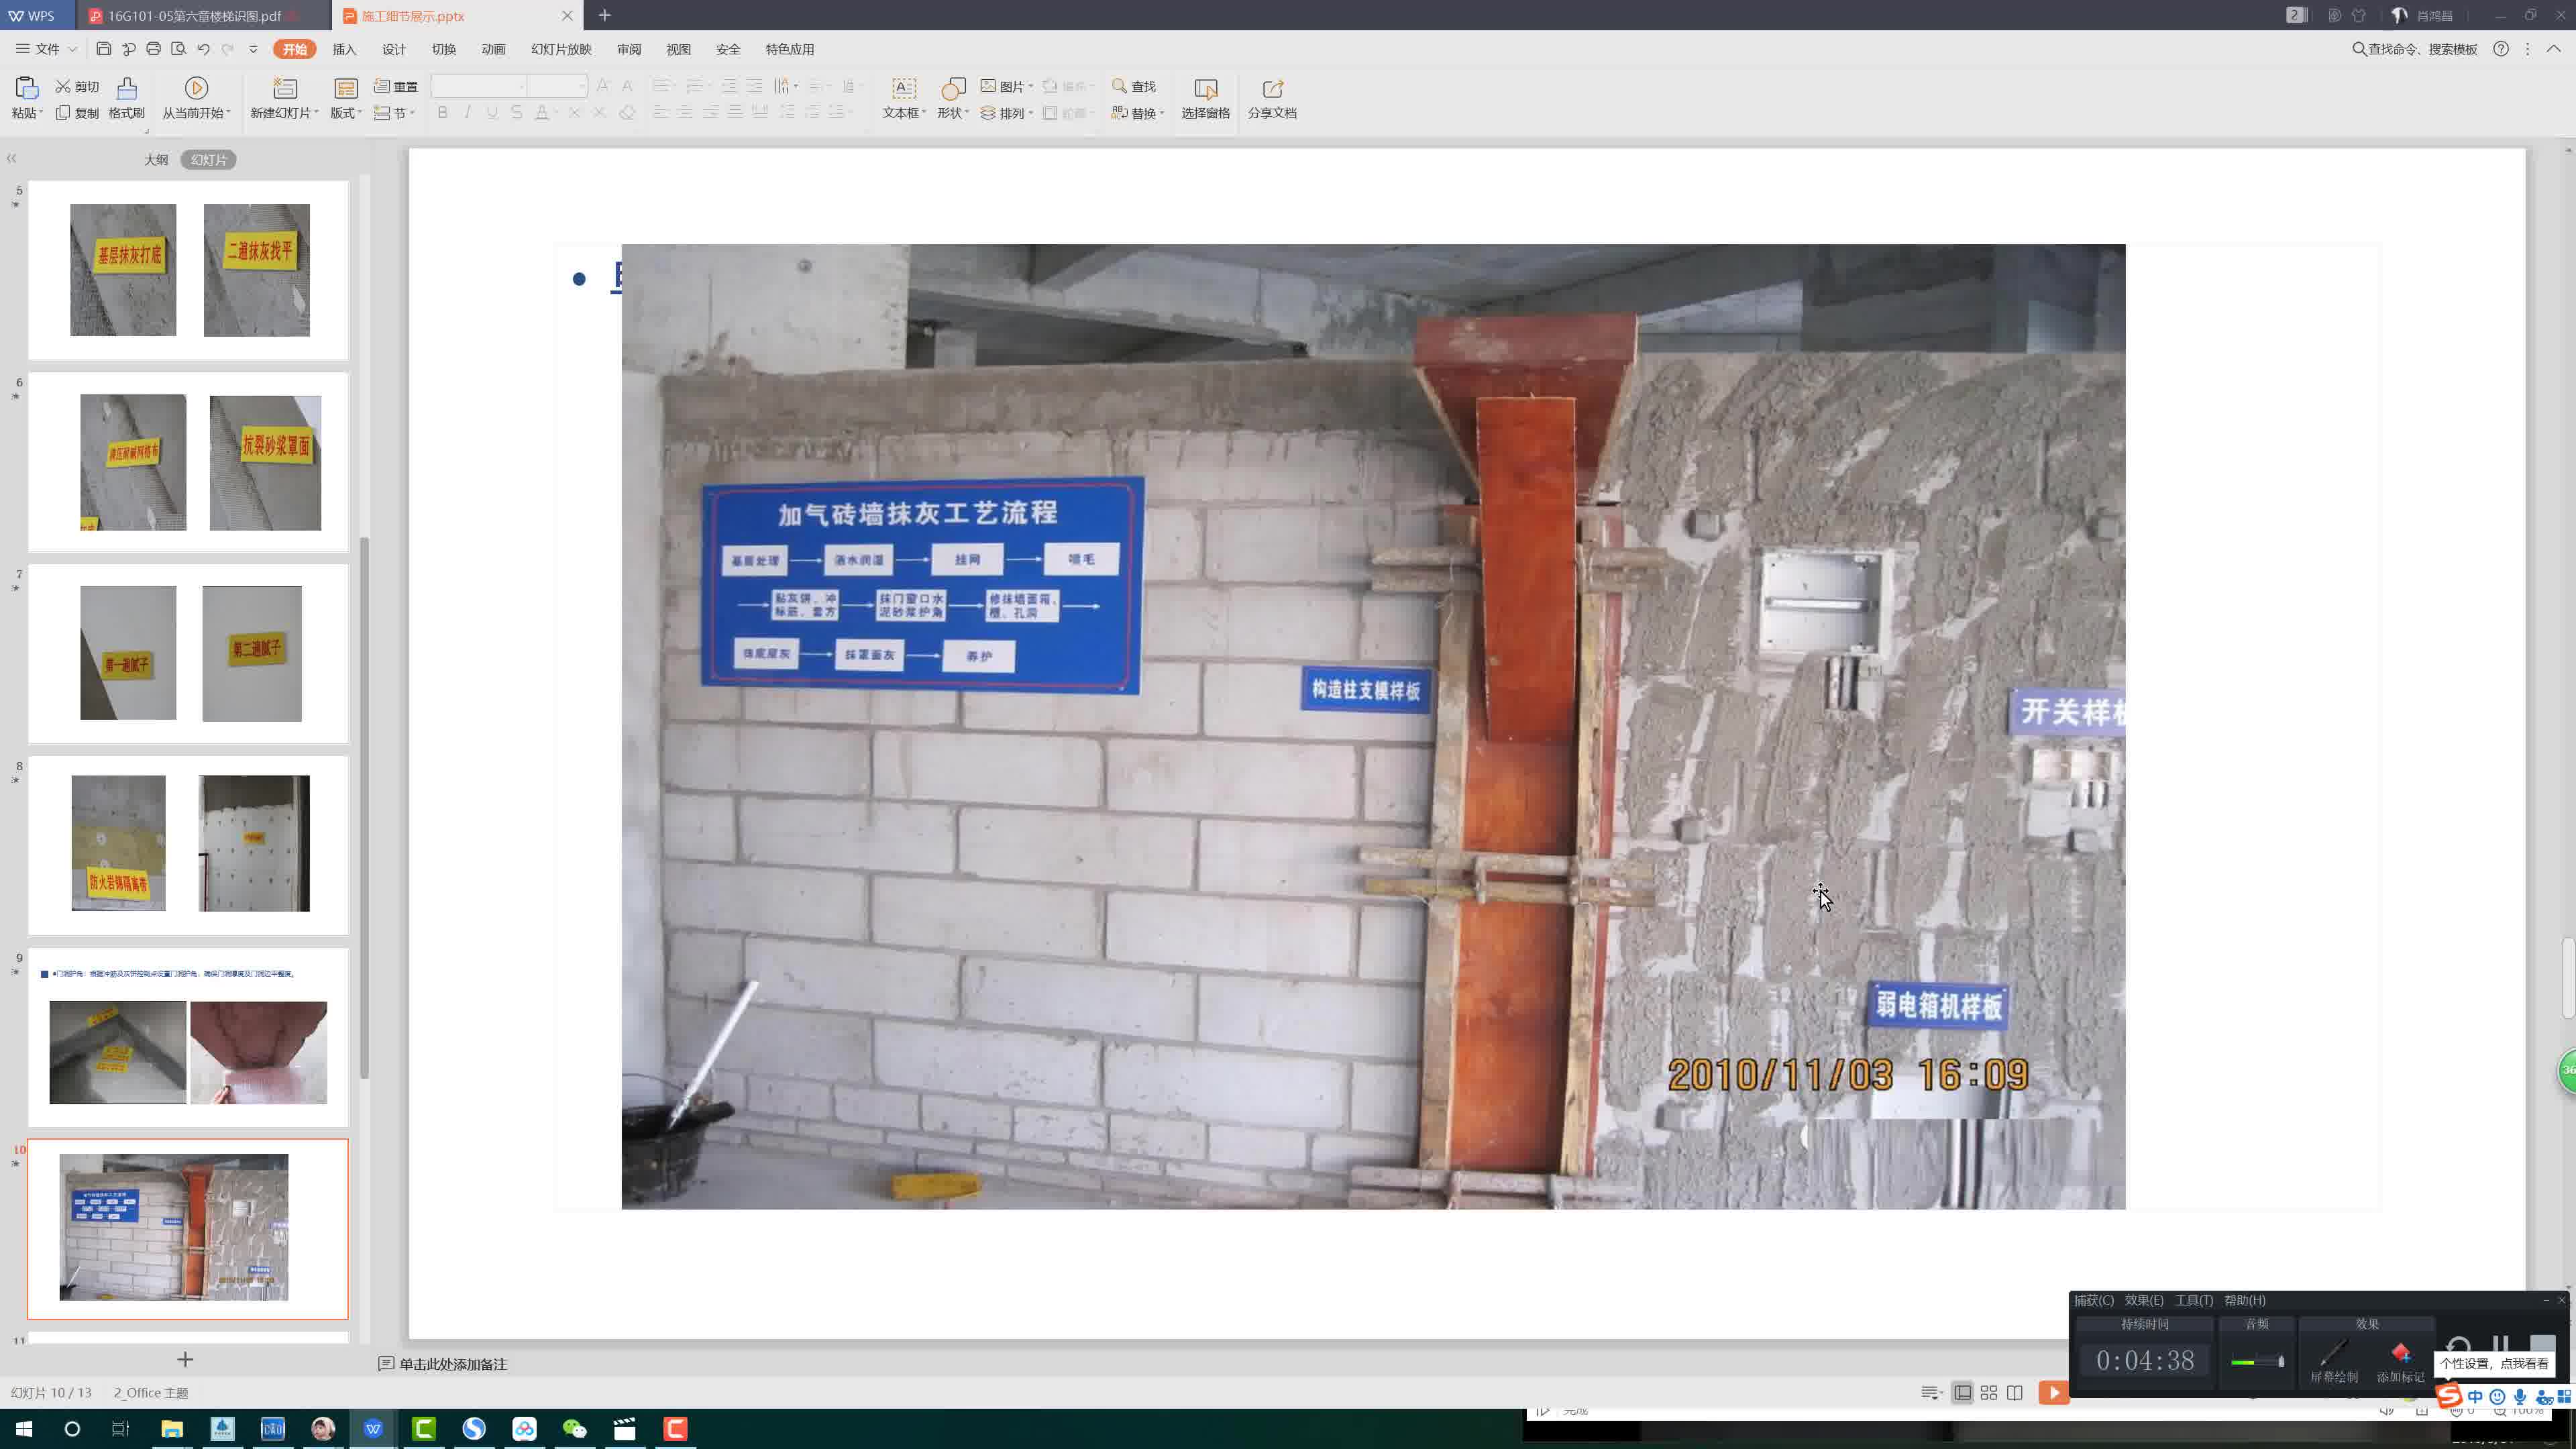Image resolution: width=2576 pixels, height=1449 pixels.
Task: Expand the 版式 layout dropdown
Action: [x=346, y=113]
